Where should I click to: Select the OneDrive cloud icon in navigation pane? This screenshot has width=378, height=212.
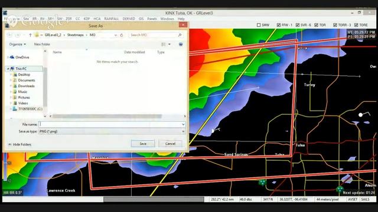[12, 57]
